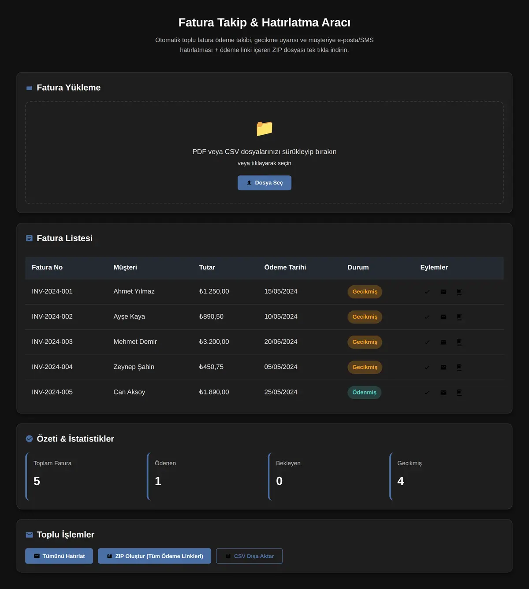Screen dimensions: 529x589
Task: Click the "Ödeme Tarihi" column header
Action: point(285,267)
